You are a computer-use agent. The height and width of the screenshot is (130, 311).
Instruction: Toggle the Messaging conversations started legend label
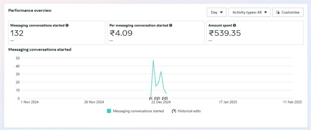tap(138, 111)
